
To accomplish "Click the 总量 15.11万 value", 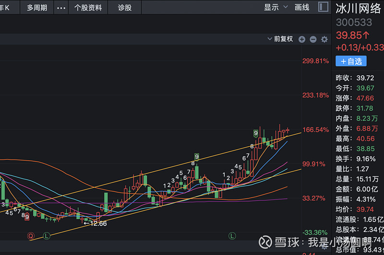I will coord(367,179).
